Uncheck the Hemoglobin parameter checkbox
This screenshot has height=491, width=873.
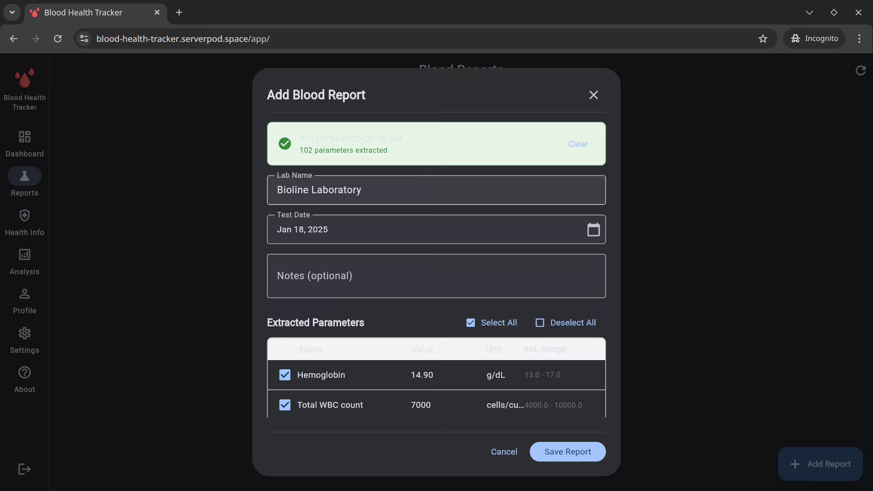click(x=285, y=375)
